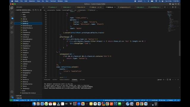Switch to the Output panel tab

[55, 80]
